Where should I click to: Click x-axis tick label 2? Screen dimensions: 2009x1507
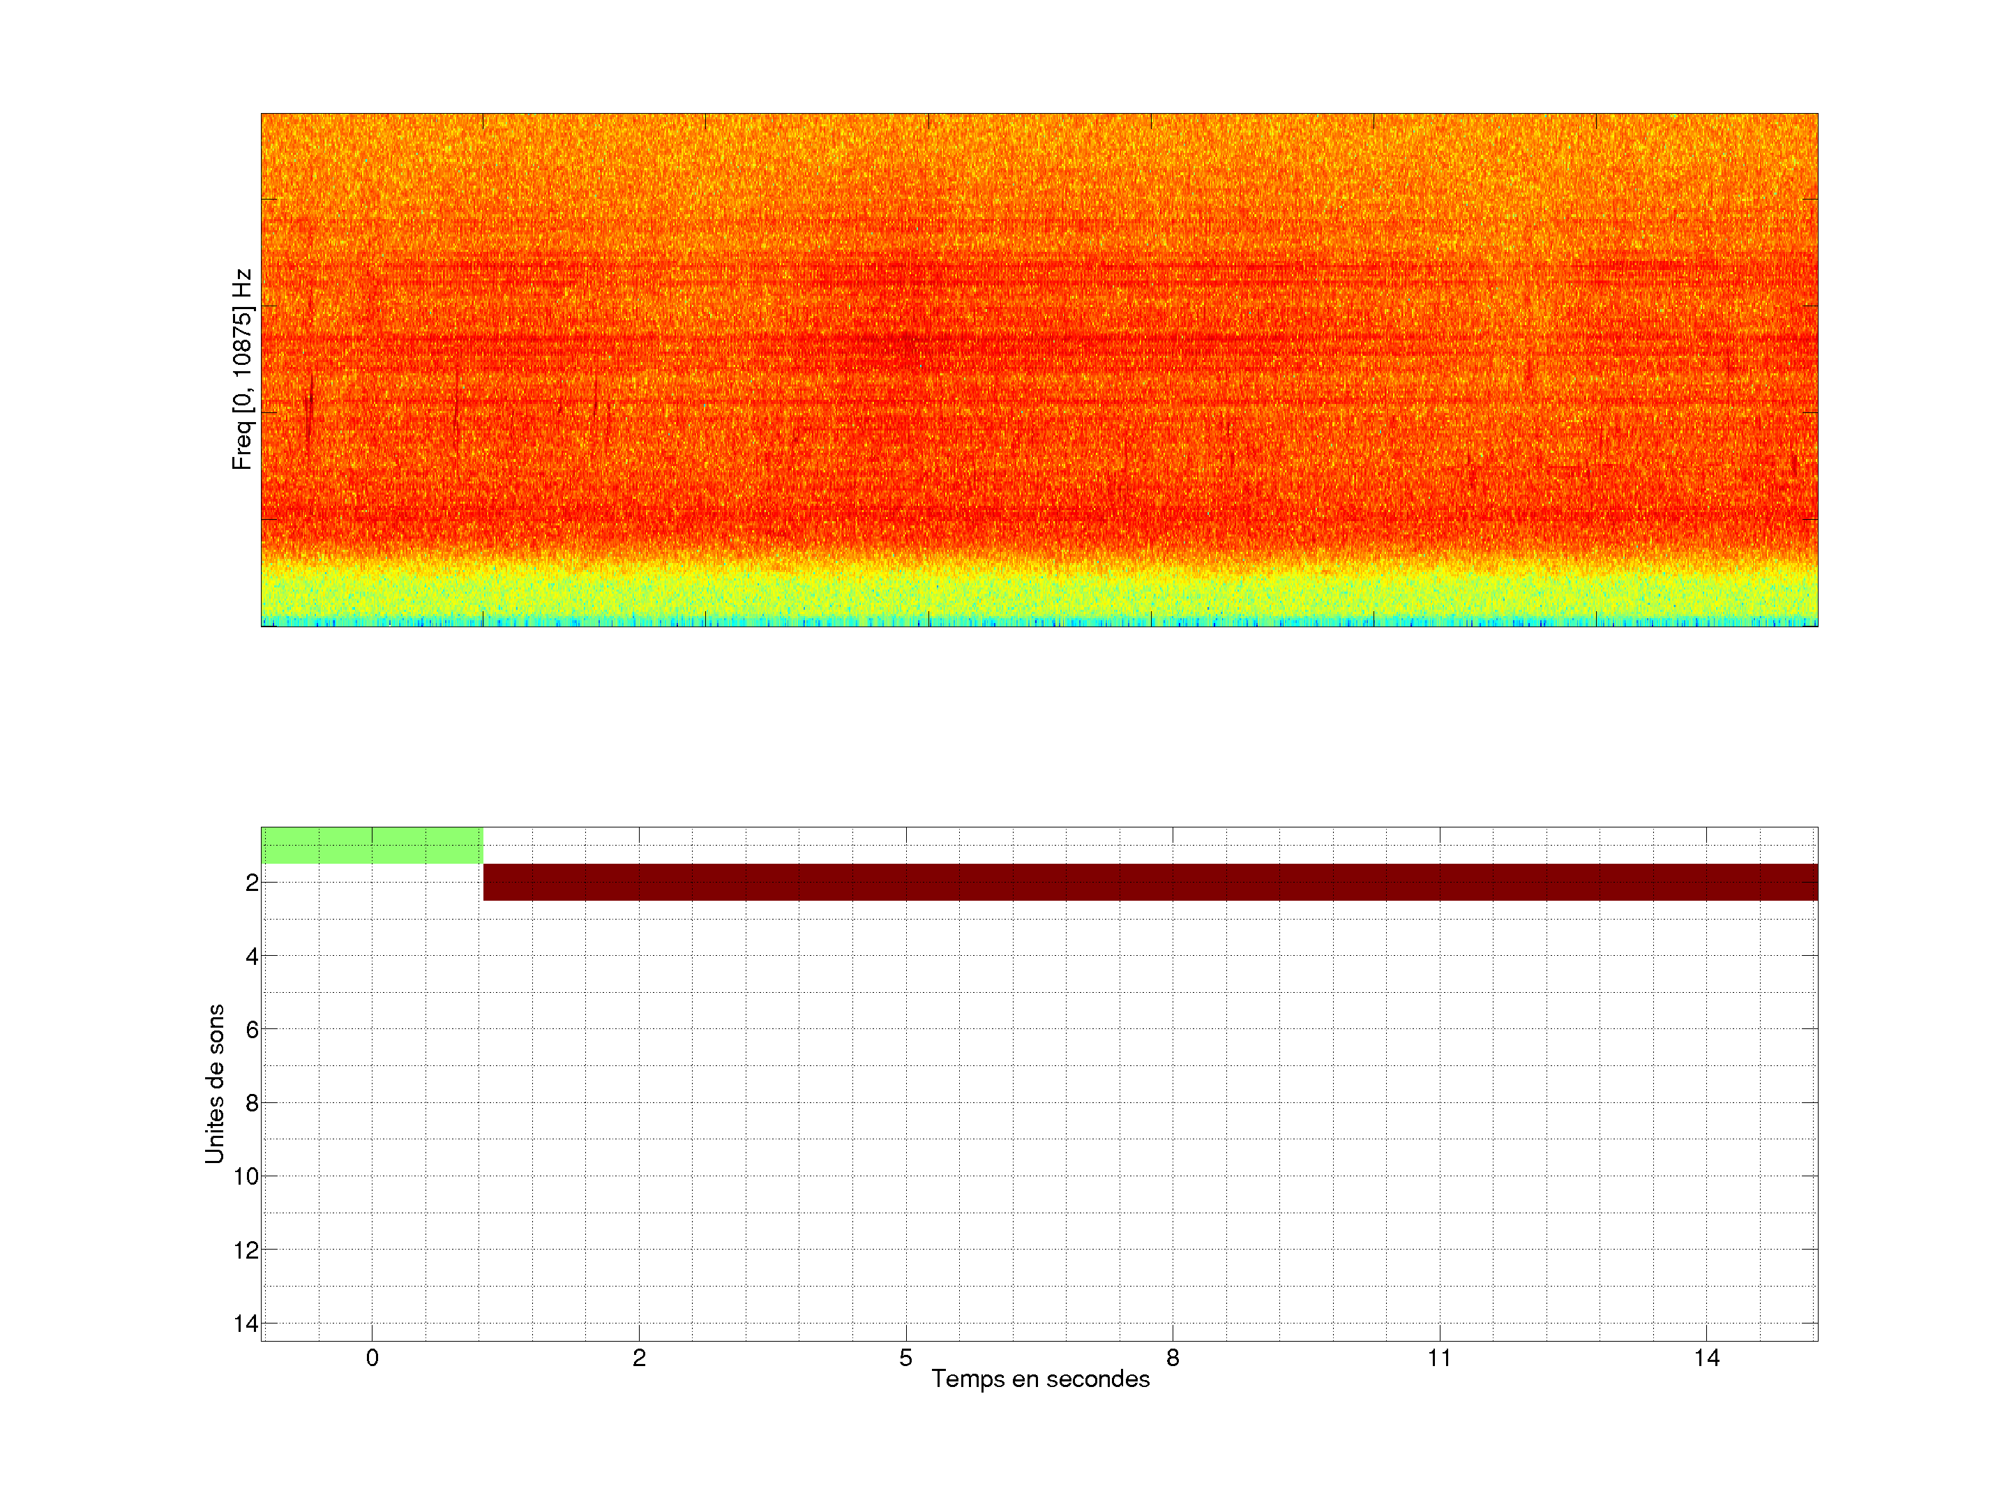point(638,1358)
